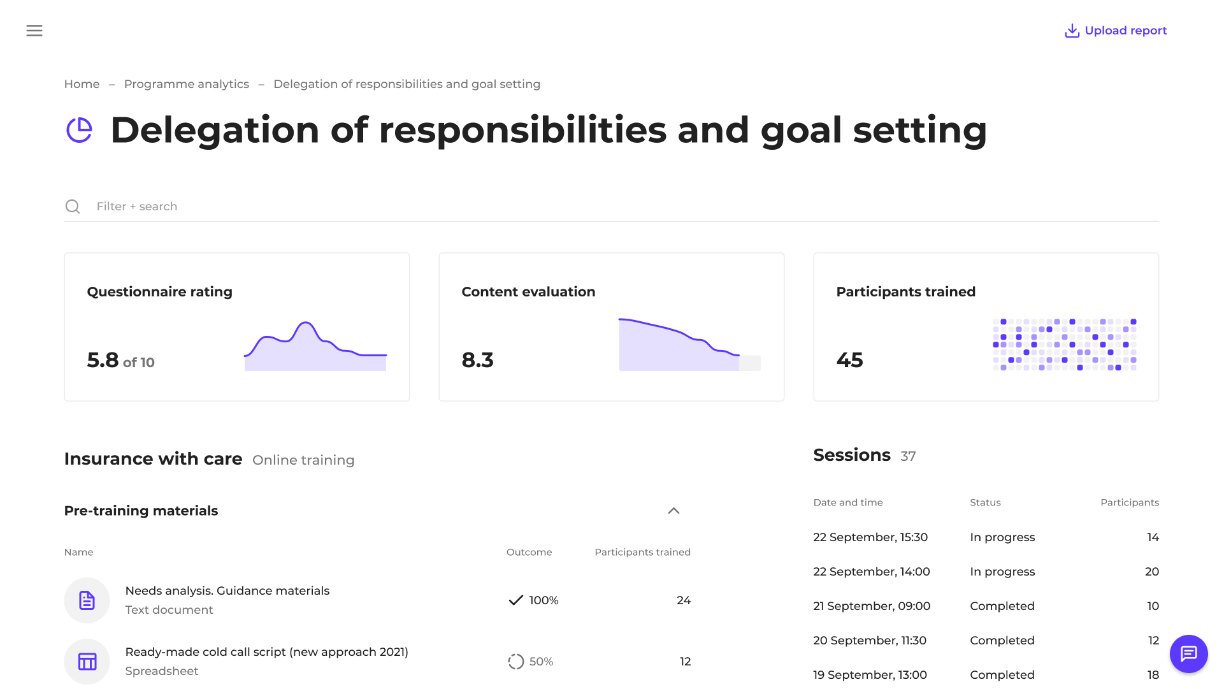Open the chat support bubble

(x=1188, y=653)
